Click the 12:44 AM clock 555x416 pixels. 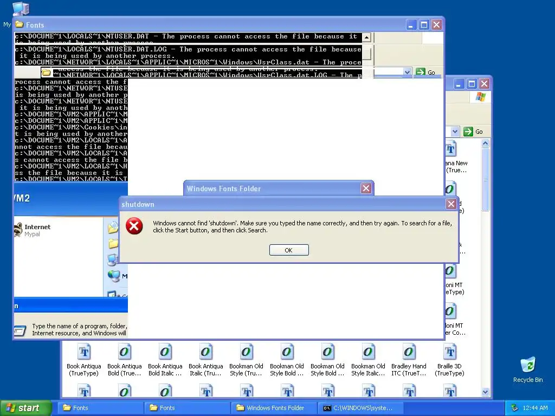point(535,408)
